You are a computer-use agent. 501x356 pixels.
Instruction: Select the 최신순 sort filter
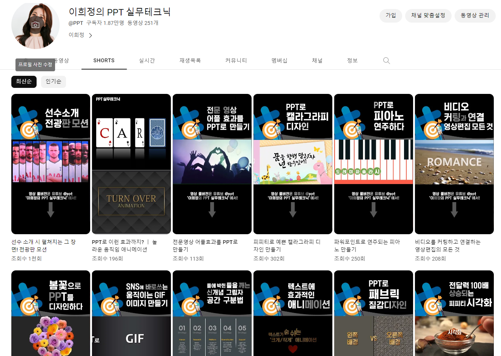[x=24, y=81]
